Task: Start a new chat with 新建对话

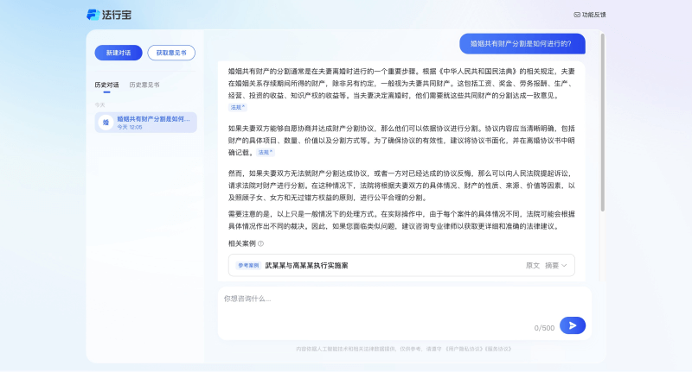Action: point(119,53)
